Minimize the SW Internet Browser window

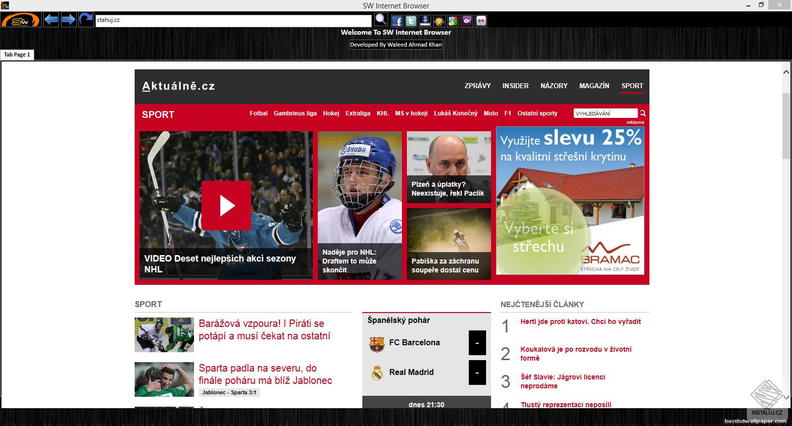click(747, 5)
